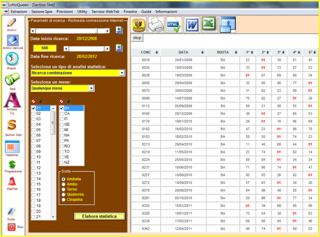Image resolution: width=320 pixels, height=237 pixels.
Task: Open the Sezione Spie menu
Action: coord(42,11)
